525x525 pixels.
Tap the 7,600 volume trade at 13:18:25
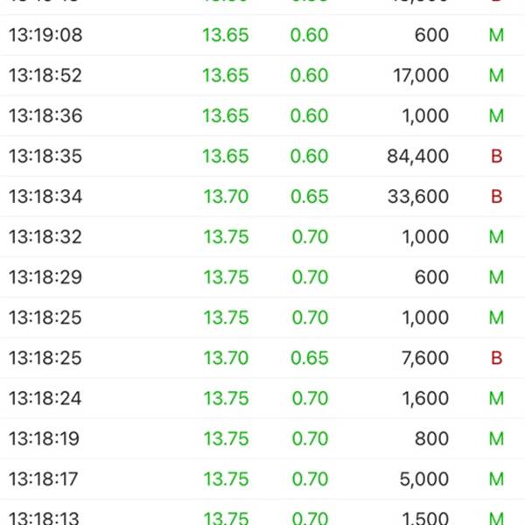point(262,358)
